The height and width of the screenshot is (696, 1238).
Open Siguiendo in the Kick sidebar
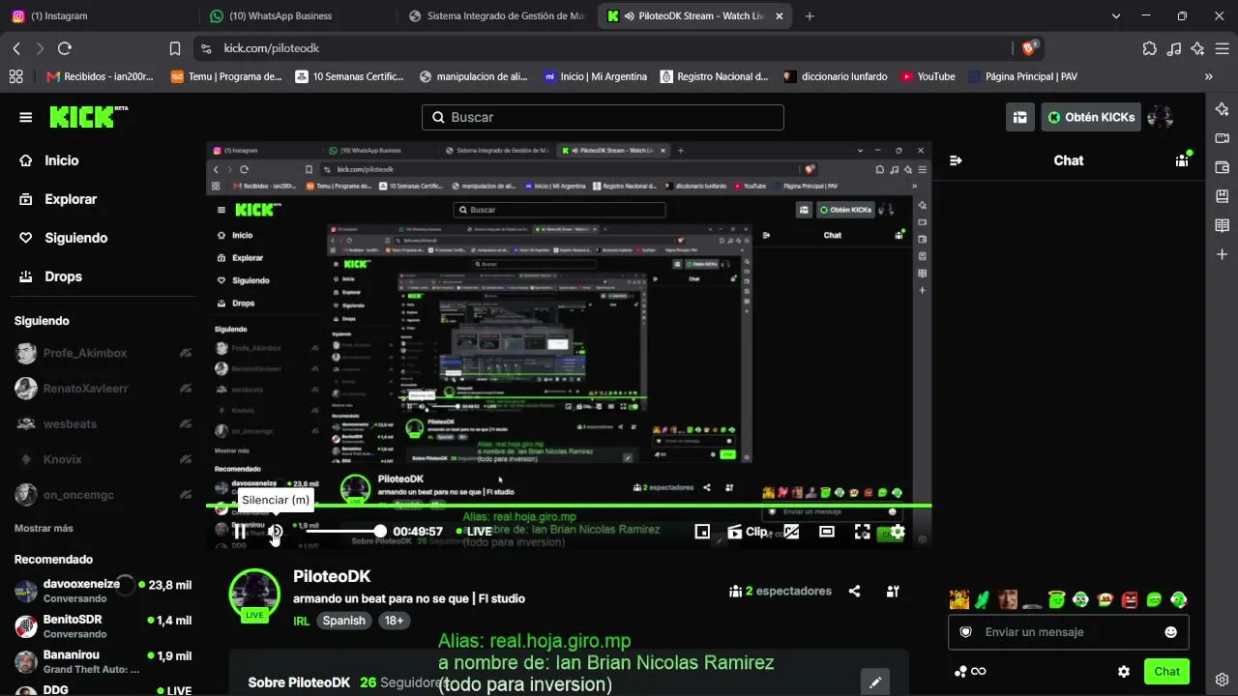pyautogui.click(x=63, y=238)
